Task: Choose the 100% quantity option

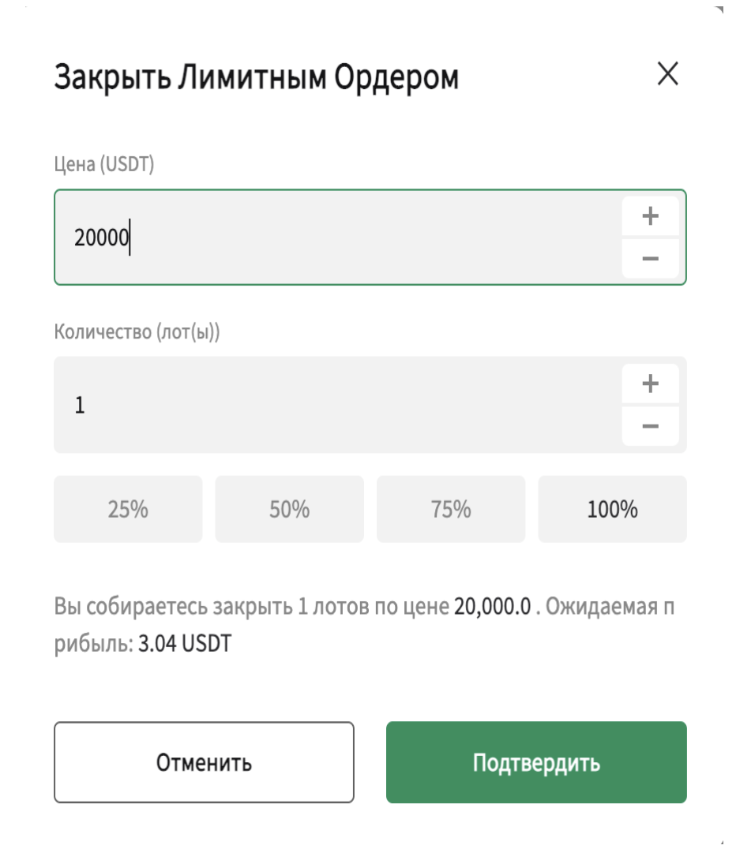Action: (x=613, y=509)
